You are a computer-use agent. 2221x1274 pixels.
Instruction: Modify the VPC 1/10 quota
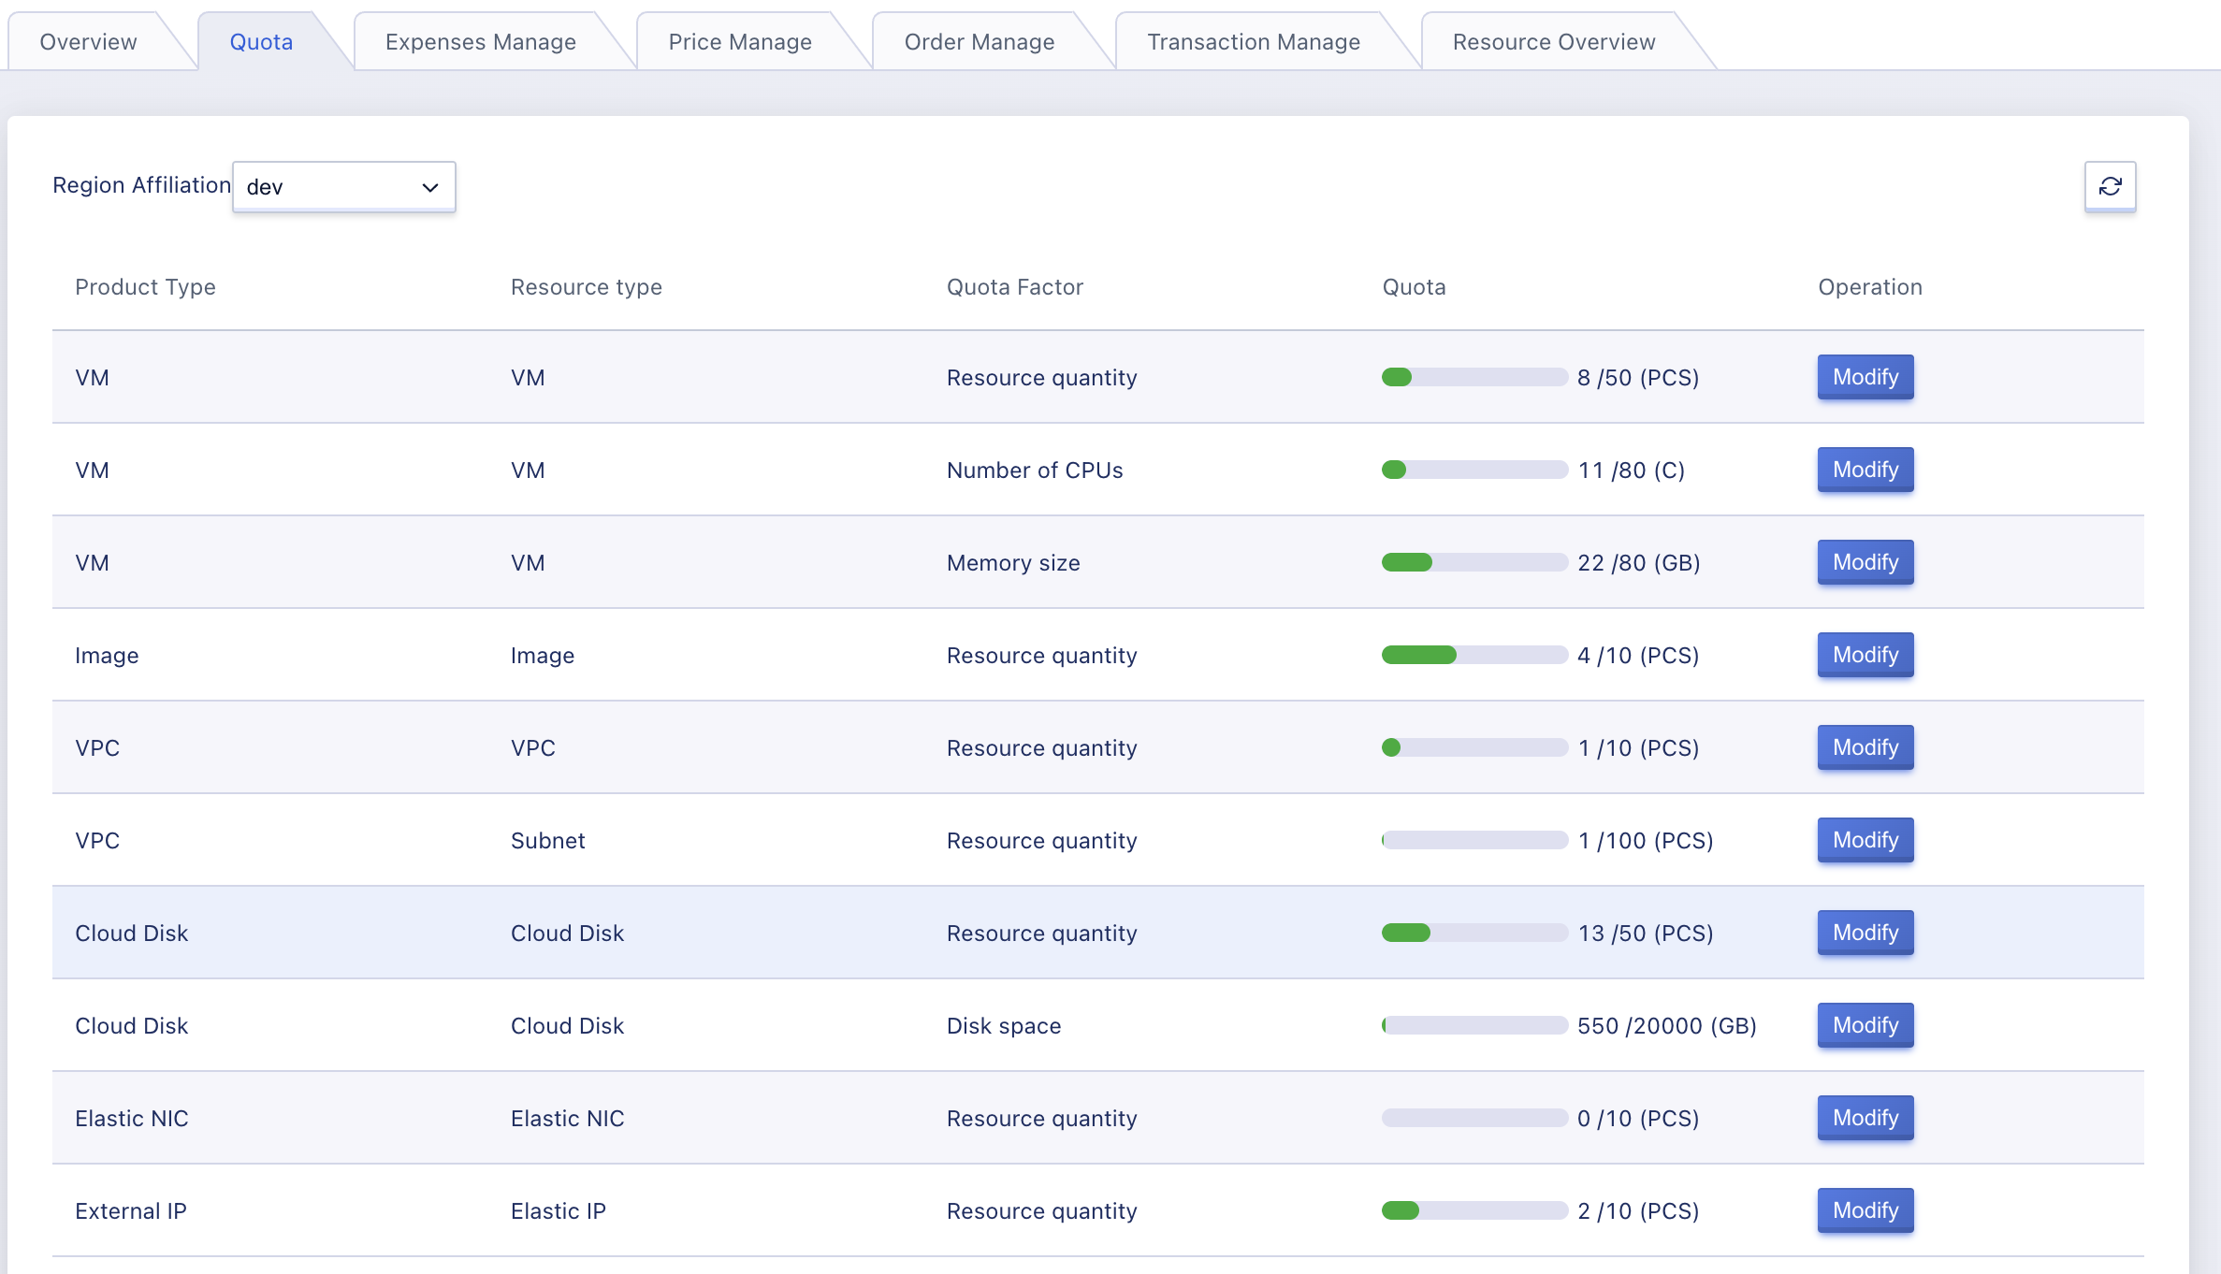(1865, 747)
